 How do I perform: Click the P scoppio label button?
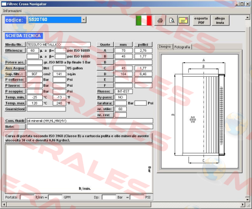pos(15,91)
